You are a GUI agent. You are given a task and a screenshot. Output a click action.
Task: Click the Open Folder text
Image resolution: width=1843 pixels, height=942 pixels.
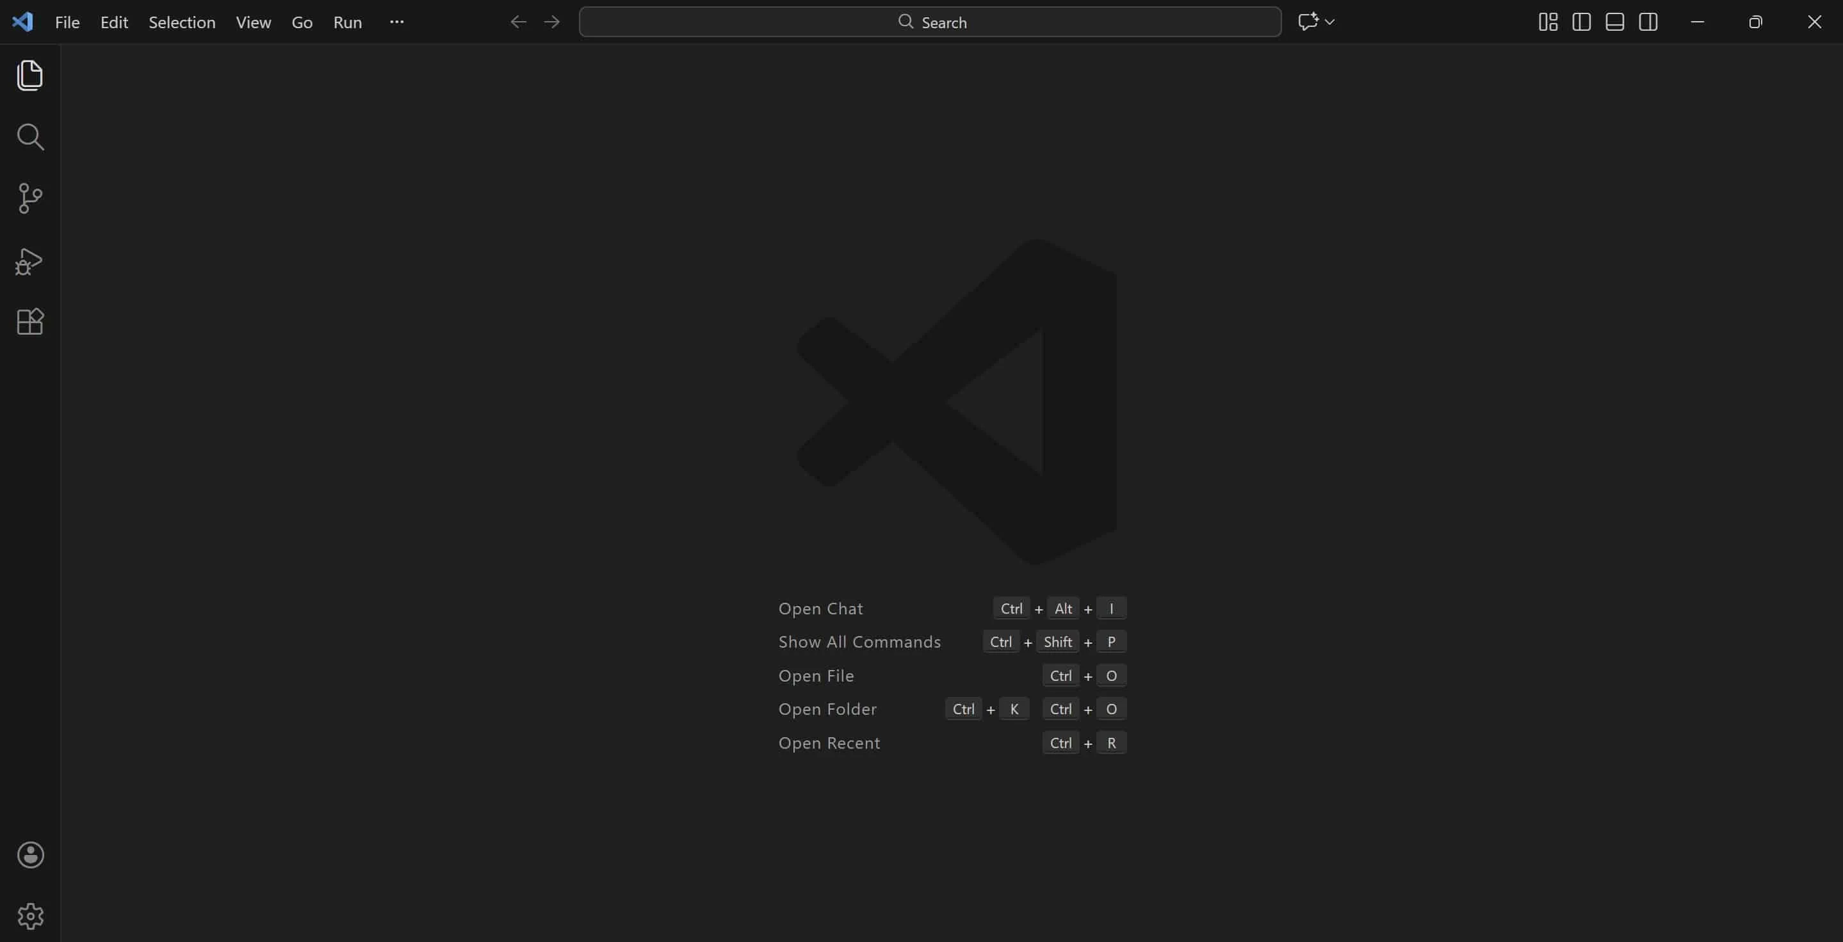pyautogui.click(x=828, y=709)
